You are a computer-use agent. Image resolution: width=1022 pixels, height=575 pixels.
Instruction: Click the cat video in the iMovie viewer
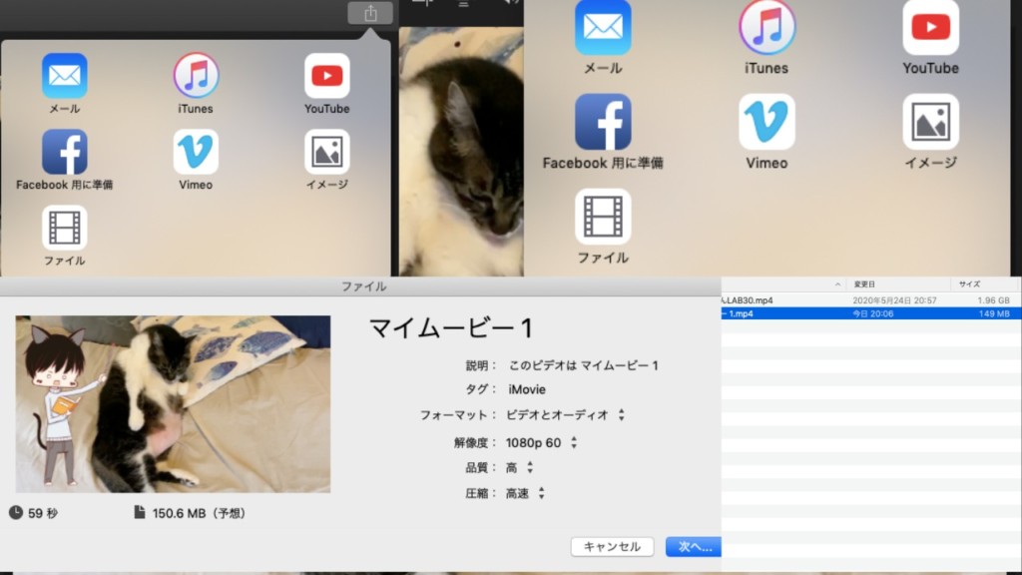pyautogui.click(x=461, y=152)
